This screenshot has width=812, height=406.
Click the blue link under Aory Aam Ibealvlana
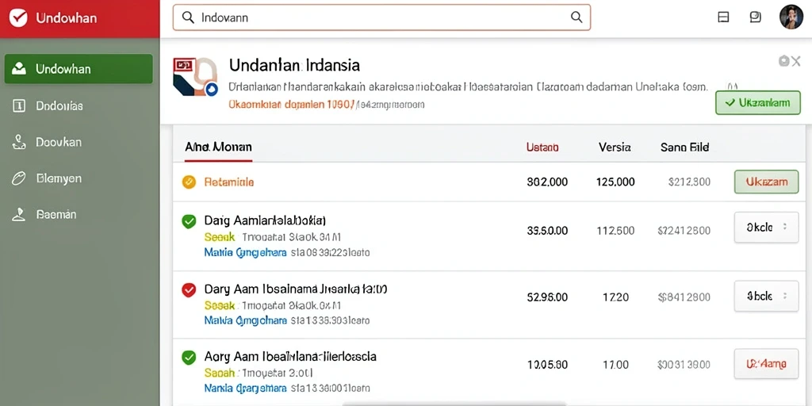pyautogui.click(x=246, y=388)
